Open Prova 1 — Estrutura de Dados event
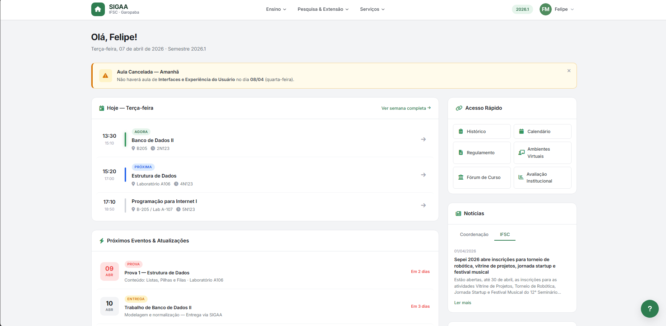666x326 pixels. [x=265, y=272]
